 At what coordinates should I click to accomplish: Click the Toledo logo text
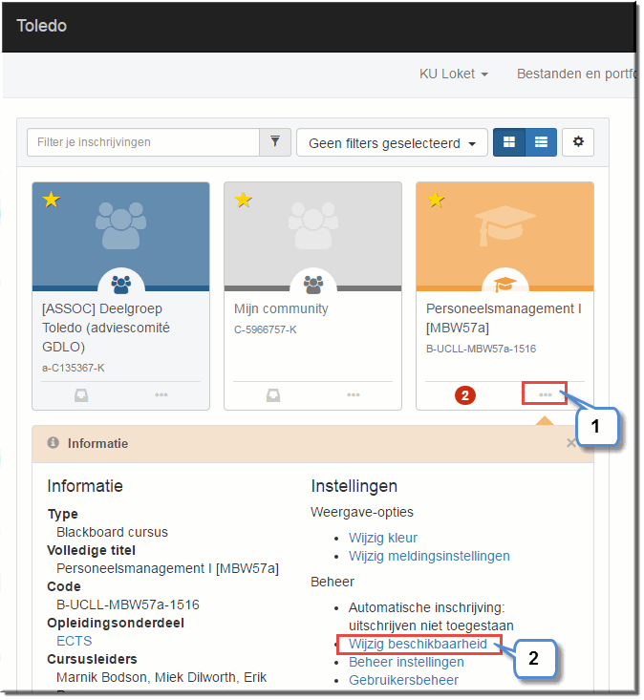click(41, 26)
